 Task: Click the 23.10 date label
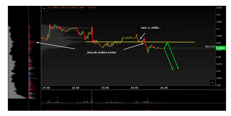pos(105,88)
